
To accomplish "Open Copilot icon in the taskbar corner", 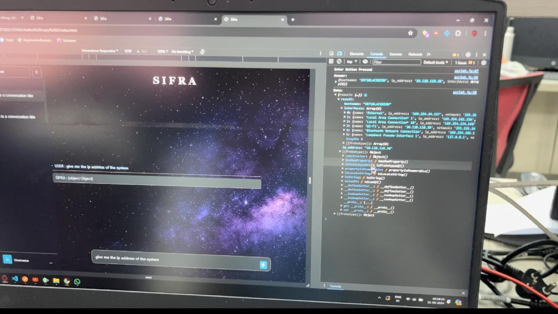I will 458,302.
